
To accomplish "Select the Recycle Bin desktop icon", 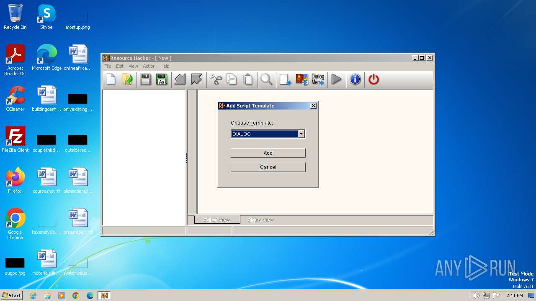I will pyautogui.click(x=15, y=17).
